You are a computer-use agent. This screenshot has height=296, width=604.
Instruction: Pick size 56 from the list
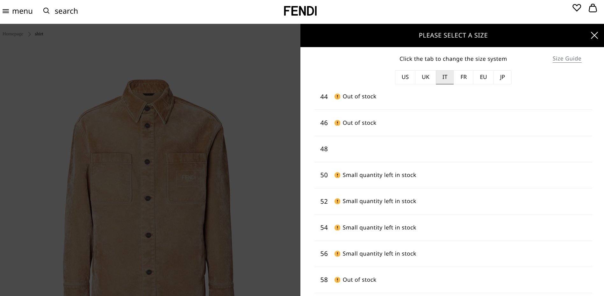[324, 254]
